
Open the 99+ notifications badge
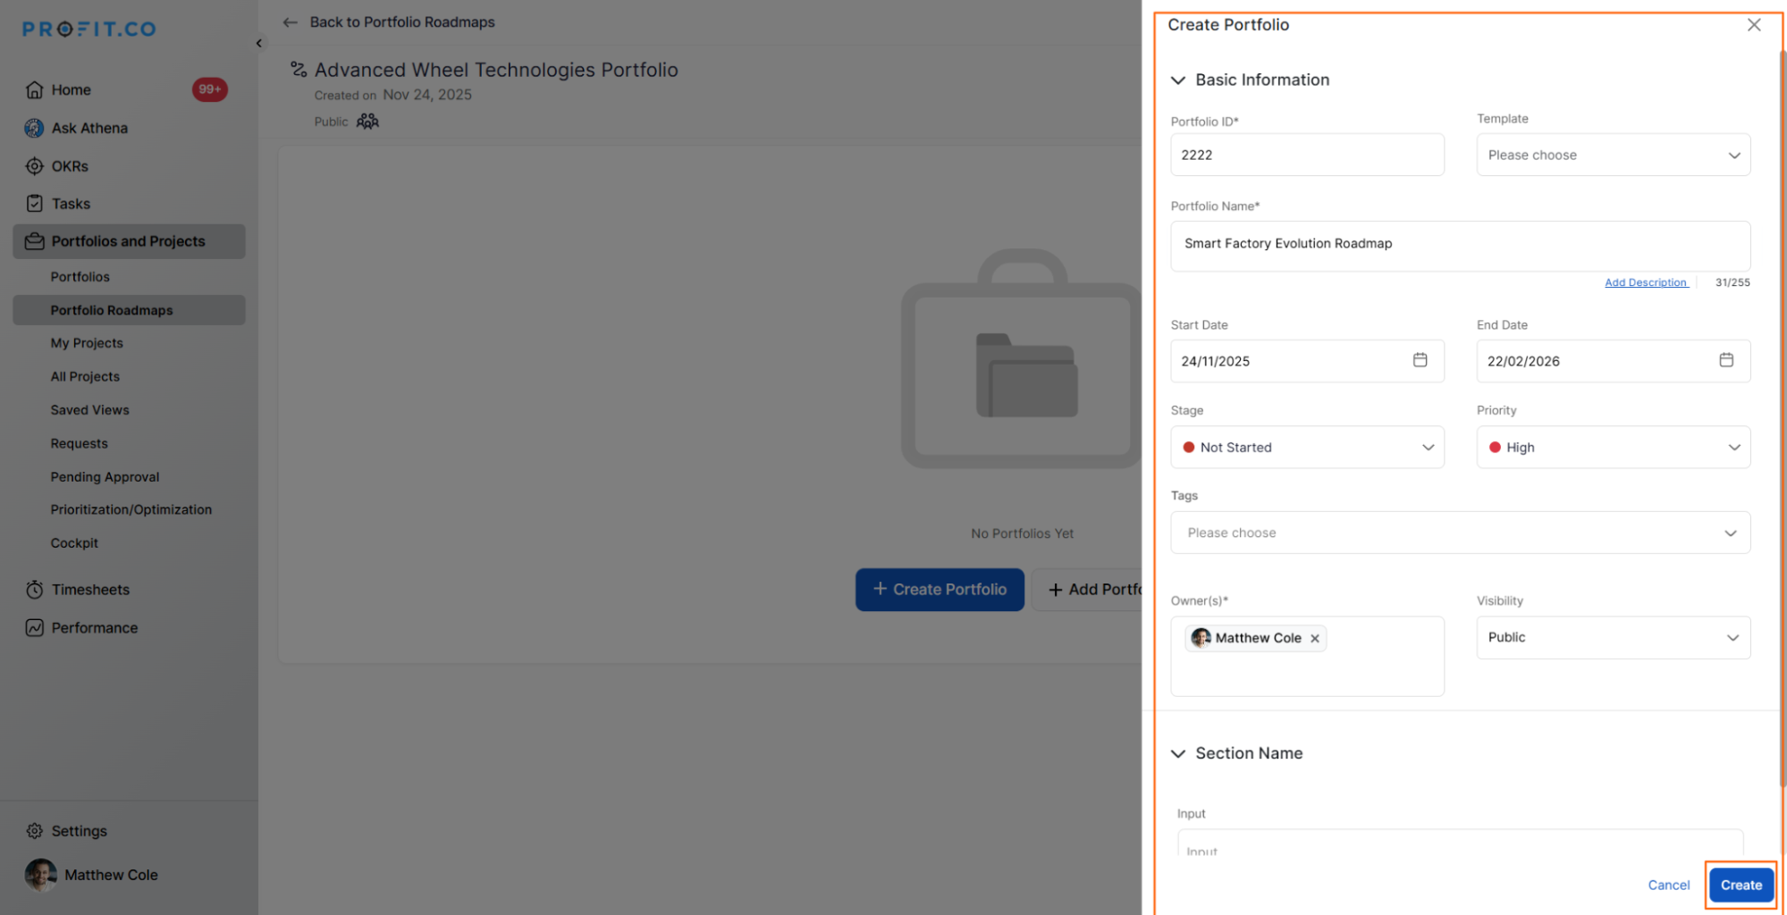point(210,89)
